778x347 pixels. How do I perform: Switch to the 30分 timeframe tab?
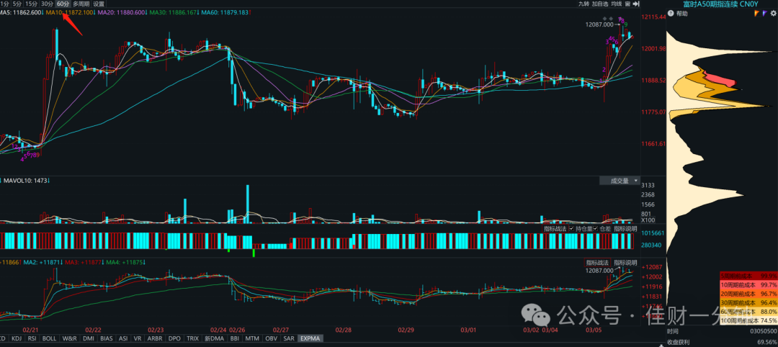point(48,4)
